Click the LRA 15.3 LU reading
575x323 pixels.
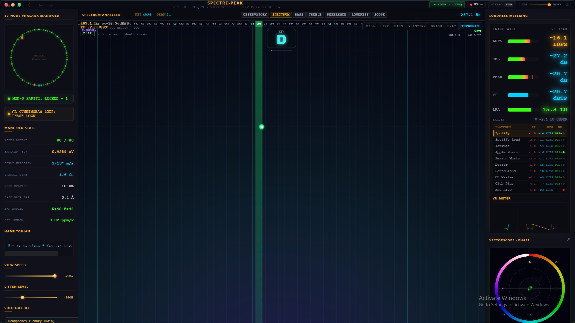tap(555, 110)
